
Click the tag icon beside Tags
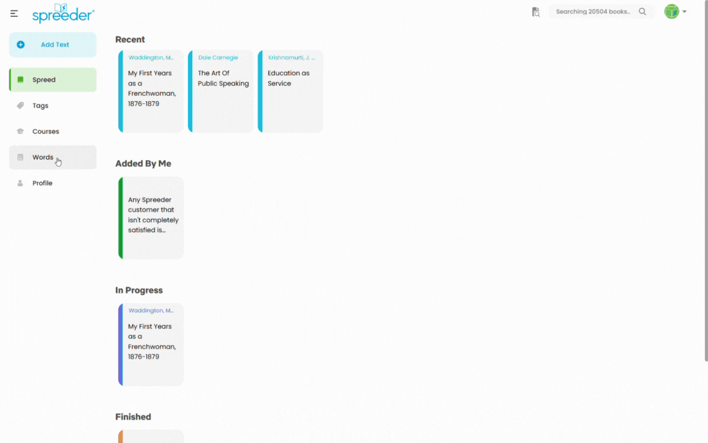tap(20, 106)
